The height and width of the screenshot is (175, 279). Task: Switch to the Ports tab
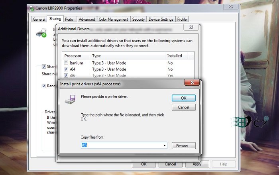[69, 19]
